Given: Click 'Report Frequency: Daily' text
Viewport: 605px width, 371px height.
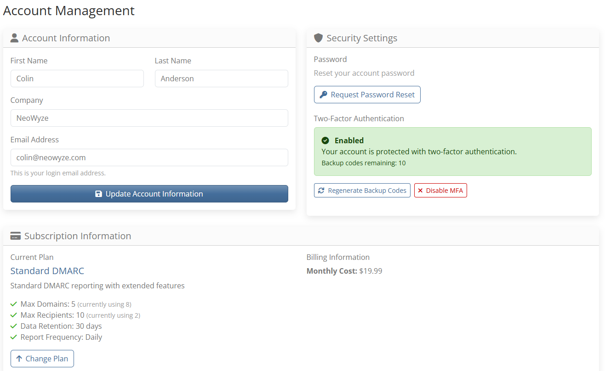Looking at the screenshot, I should click(61, 337).
